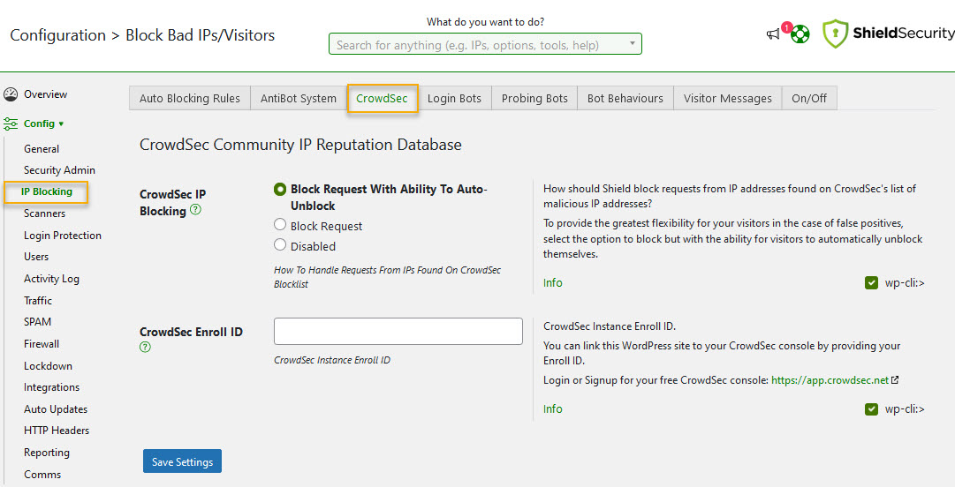This screenshot has width=955, height=487.
Task: Click the Configuration breadcrumb title
Action: click(57, 35)
